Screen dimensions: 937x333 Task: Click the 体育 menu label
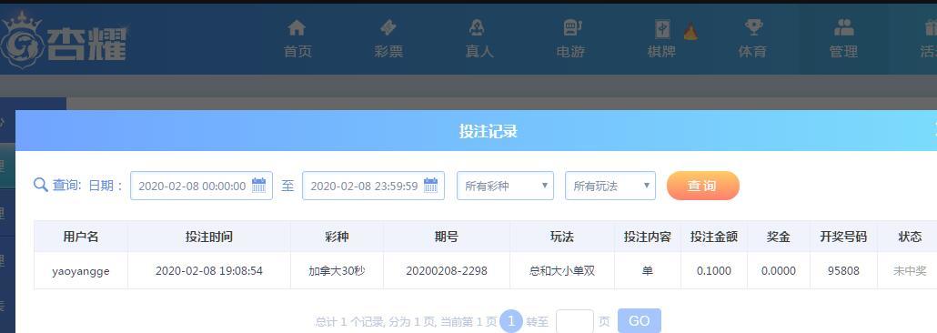point(752,52)
